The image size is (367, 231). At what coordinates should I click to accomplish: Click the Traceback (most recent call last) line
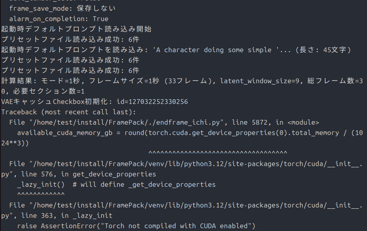click(68, 112)
